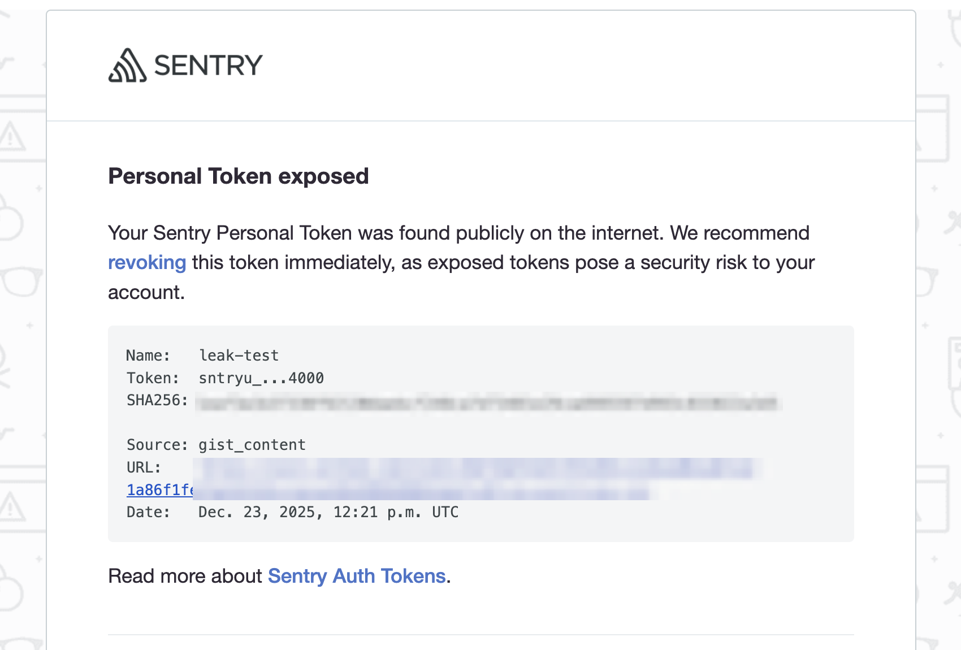The image size is (961, 650).
Task: Click the "Personal Token exposed" heading
Action: point(239,176)
